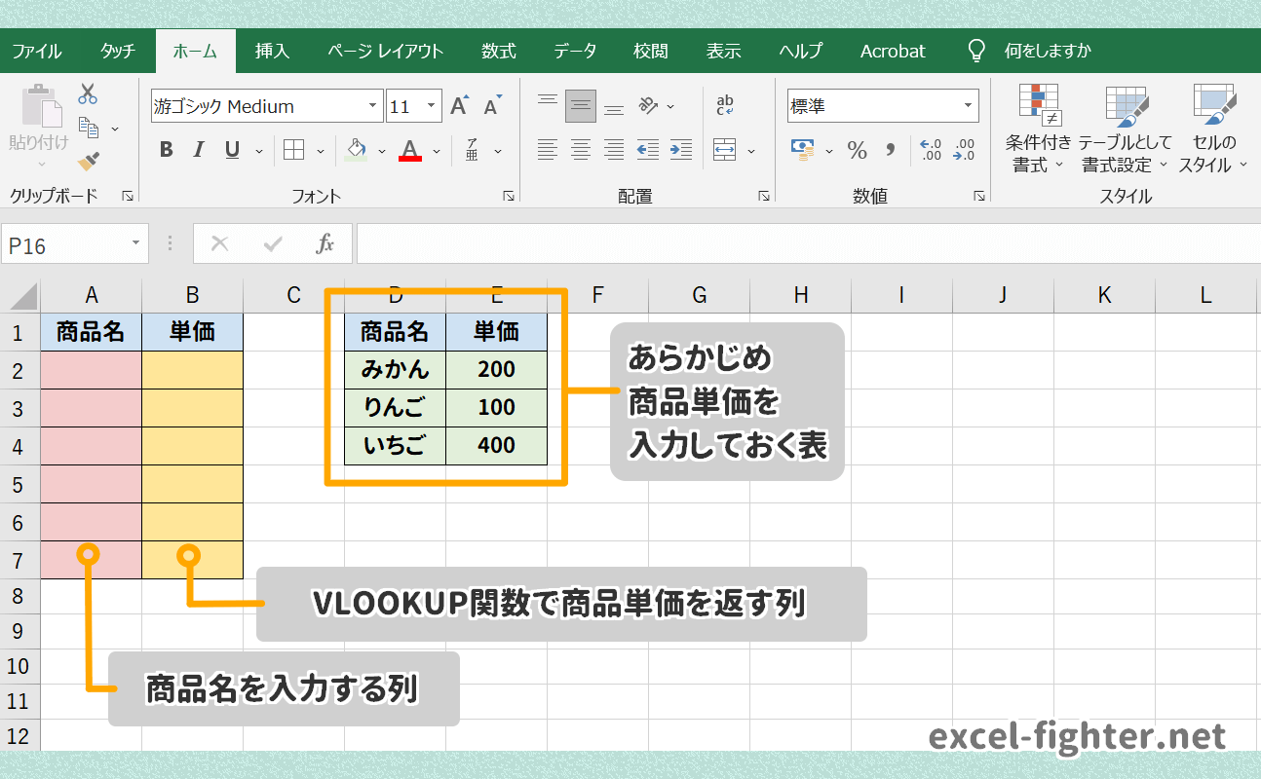Open 条件付き書式 (Conditional Formatting)
Image resolution: width=1261 pixels, height=779 pixels.
1037,127
